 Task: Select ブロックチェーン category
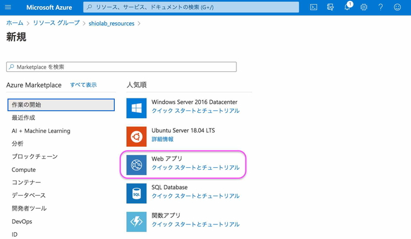pyautogui.click(x=34, y=156)
